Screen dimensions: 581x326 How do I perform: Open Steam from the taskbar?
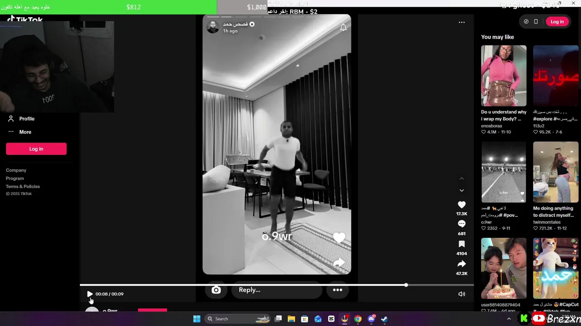click(x=384, y=319)
